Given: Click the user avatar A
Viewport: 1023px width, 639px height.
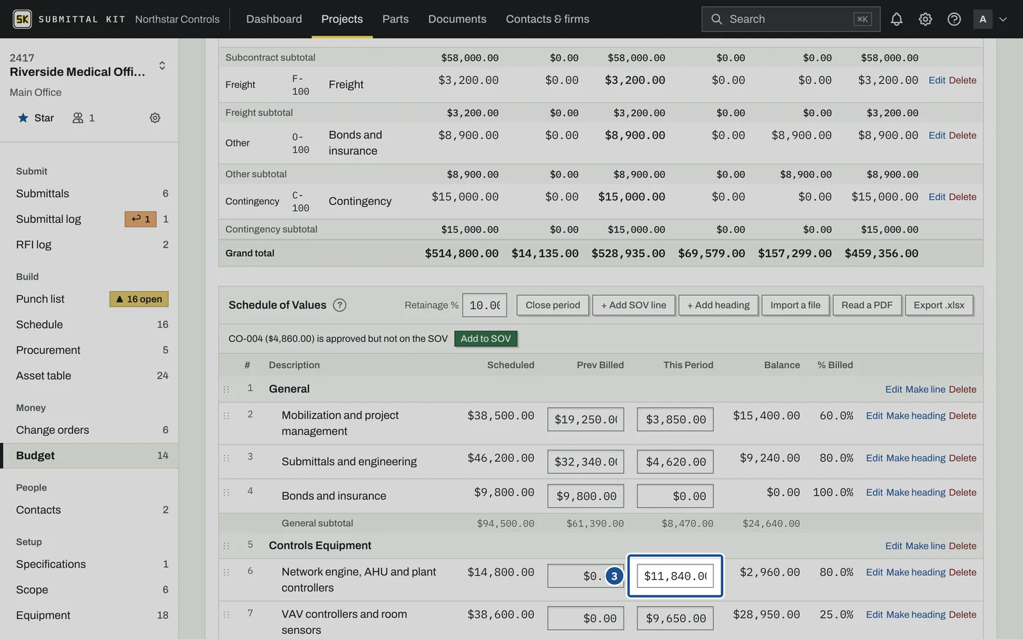Looking at the screenshot, I should (983, 19).
